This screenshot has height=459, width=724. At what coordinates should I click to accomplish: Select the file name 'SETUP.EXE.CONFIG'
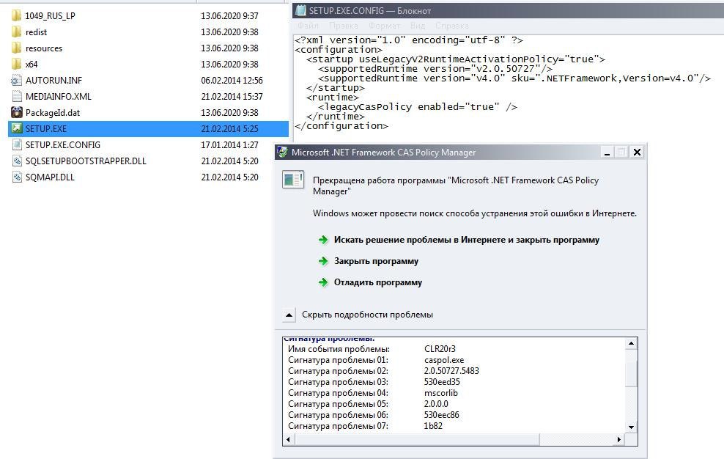63,144
